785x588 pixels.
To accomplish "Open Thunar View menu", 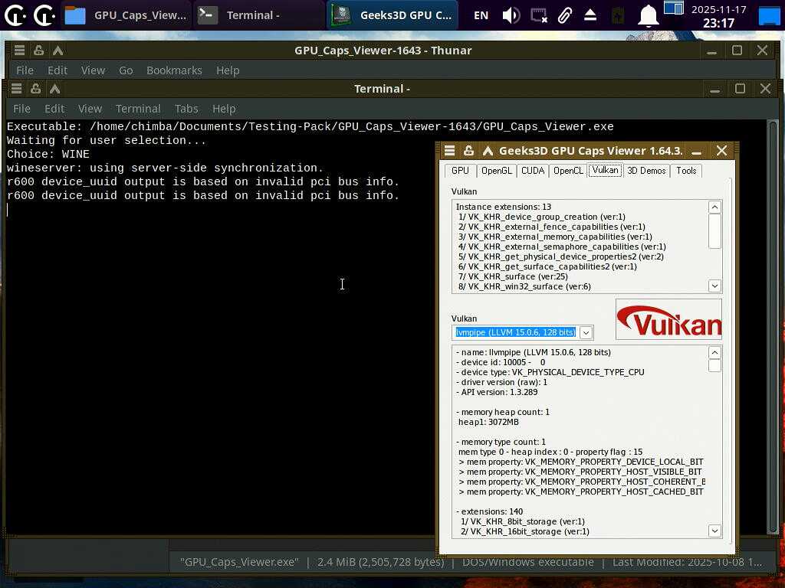I will point(93,70).
